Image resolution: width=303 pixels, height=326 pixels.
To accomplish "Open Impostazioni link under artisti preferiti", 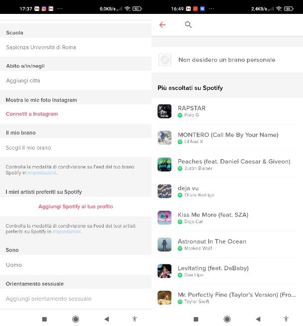I will click(x=67, y=232).
